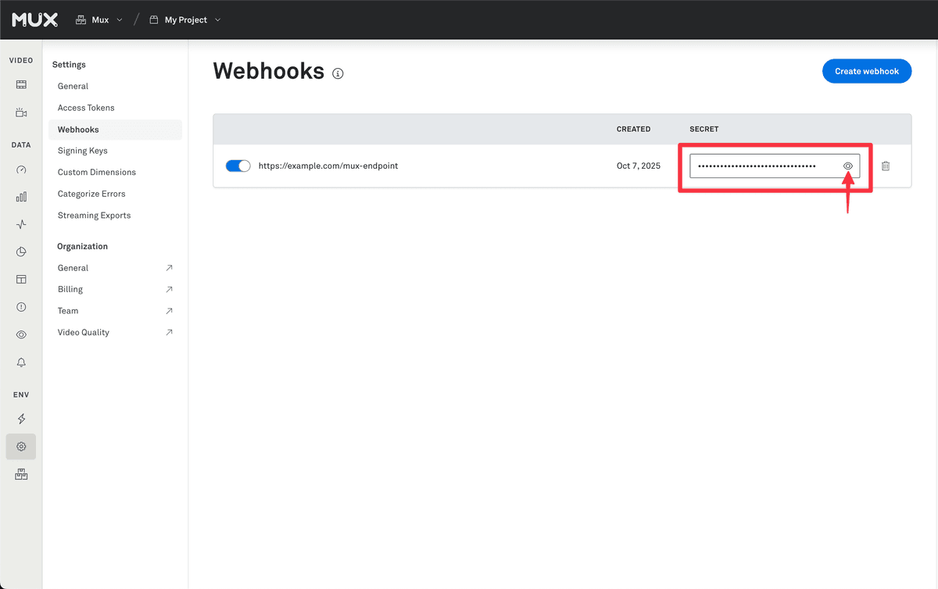Click the alerts exclamation icon in sidebar

(x=21, y=306)
